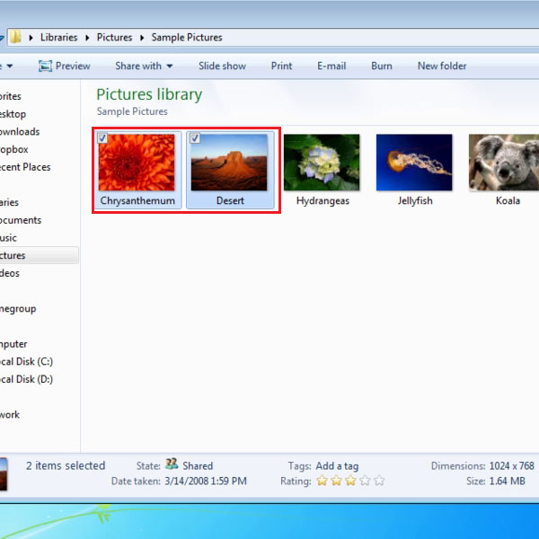This screenshot has height=539, width=539.
Task: Click Add a tag field
Action: coord(337,466)
